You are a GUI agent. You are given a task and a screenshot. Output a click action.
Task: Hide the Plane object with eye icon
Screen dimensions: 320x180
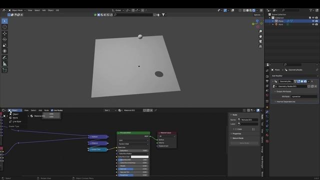point(313,21)
